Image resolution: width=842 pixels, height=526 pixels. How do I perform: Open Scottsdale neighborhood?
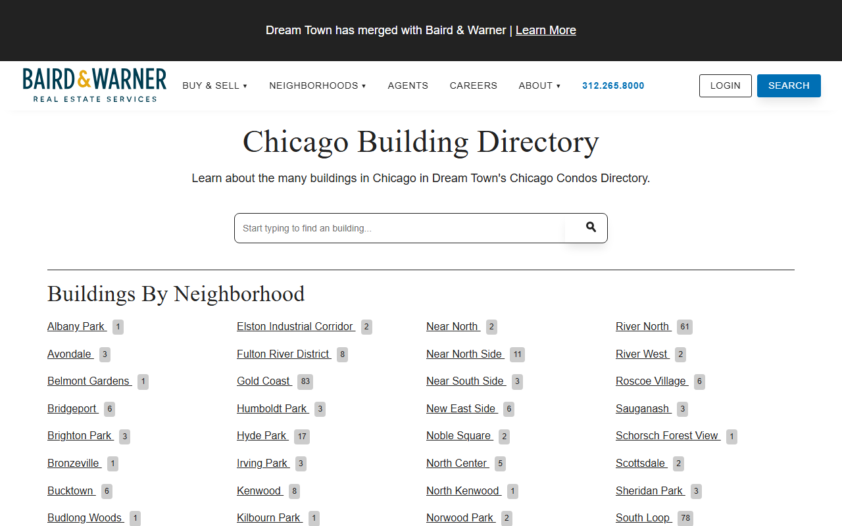[x=641, y=463]
